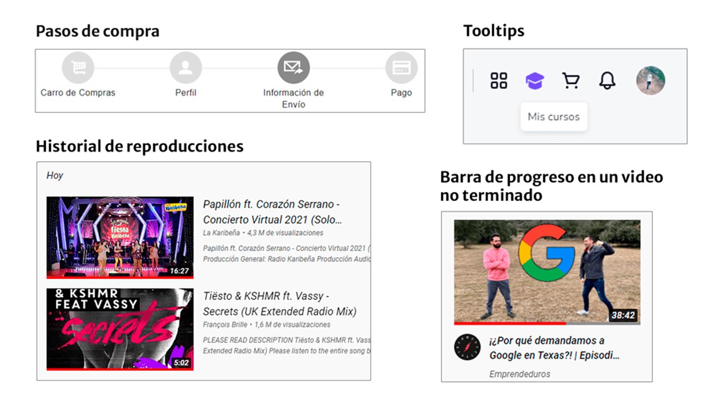
Task: Open the Papillón concert video thumbnail
Action: (120, 237)
